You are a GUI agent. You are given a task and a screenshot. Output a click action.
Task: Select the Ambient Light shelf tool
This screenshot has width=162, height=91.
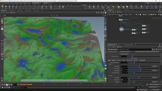[x=141, y=7]
